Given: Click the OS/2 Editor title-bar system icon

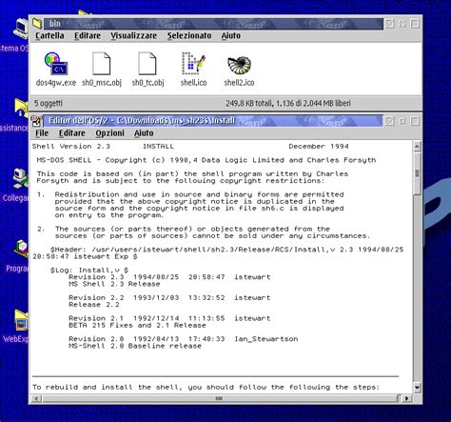Looking at the screenshot, I should 37,121.
